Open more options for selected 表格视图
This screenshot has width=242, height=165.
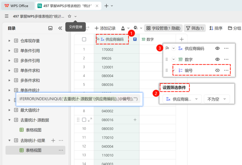(x=61, y=150)
